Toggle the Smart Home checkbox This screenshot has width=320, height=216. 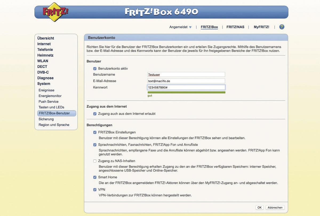[x=95, y=177]
